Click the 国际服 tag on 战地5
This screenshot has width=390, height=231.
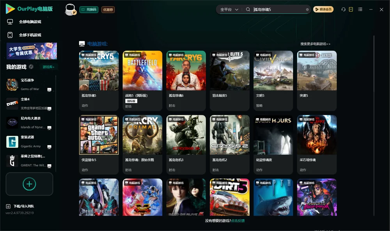tap(131, 101)
